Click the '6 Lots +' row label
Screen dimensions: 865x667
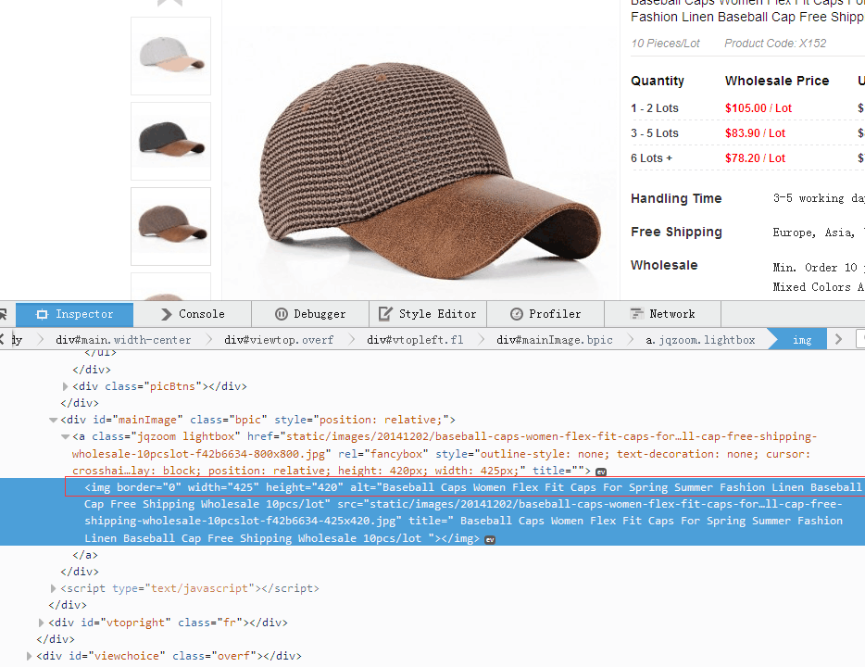pyautogui.click(x=651, y=157)
